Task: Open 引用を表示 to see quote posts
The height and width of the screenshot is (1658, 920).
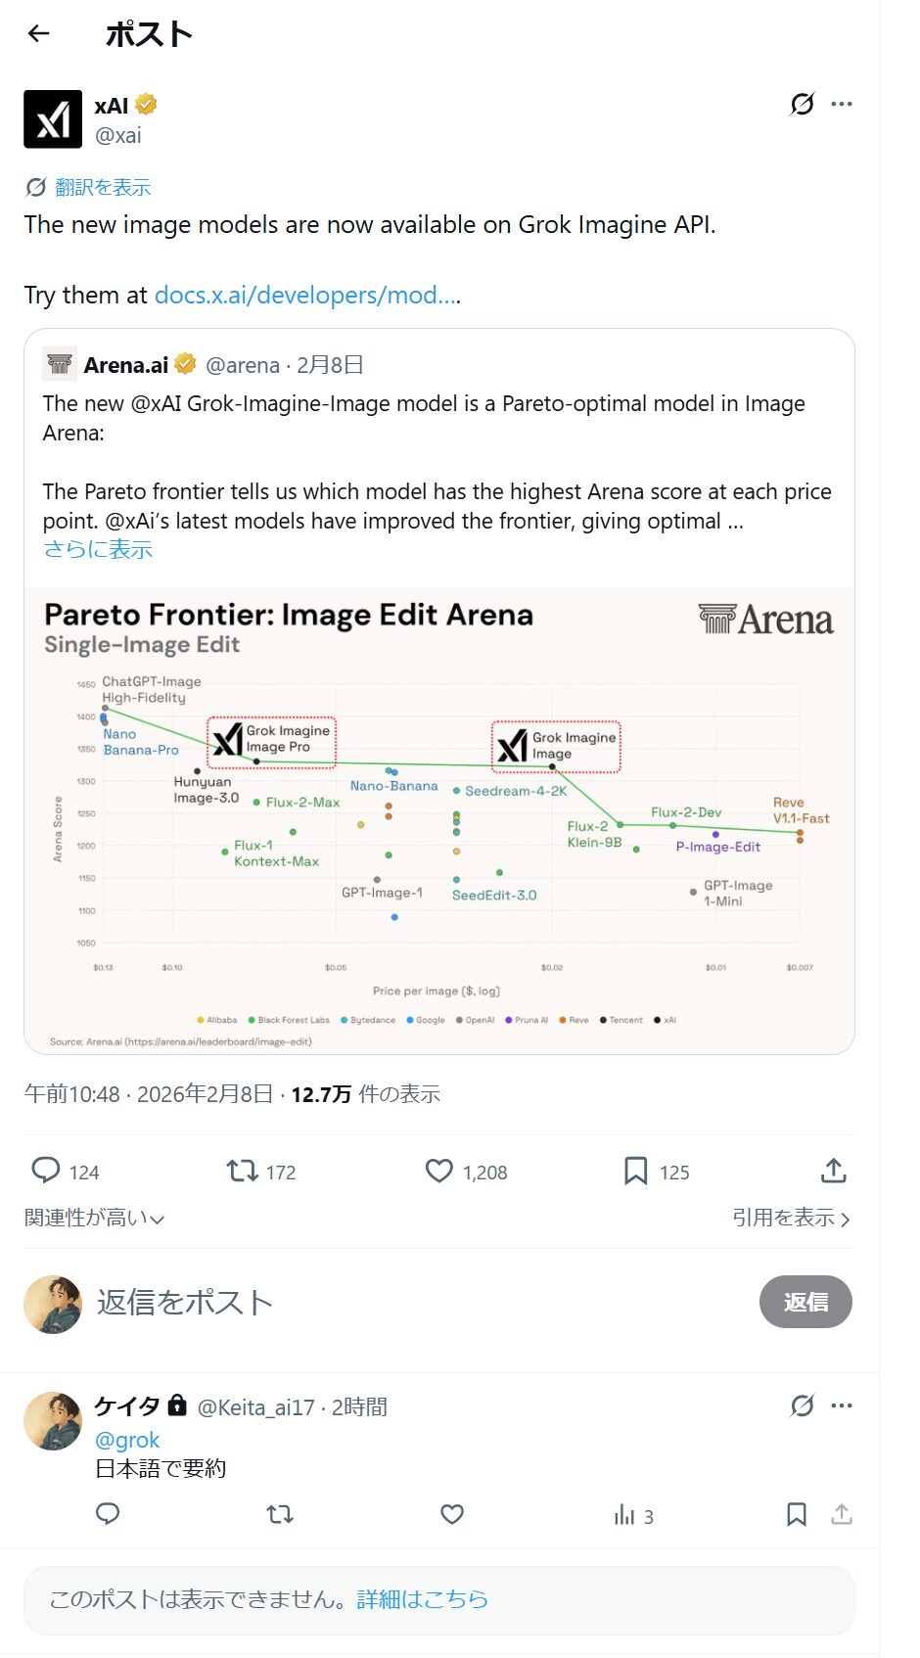Action: point(788,1219)
